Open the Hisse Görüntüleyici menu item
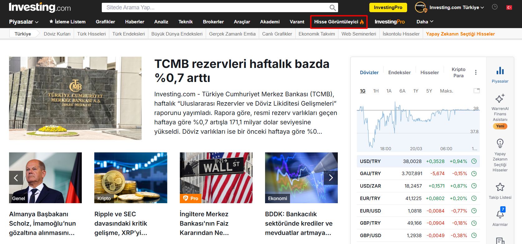The height and width of the screenshot is (244, 522). 339,22
